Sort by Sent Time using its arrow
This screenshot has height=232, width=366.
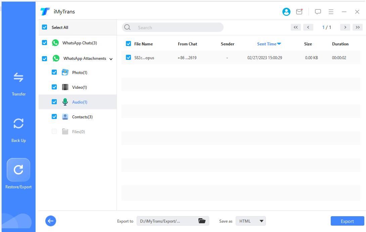pos(279,44)
